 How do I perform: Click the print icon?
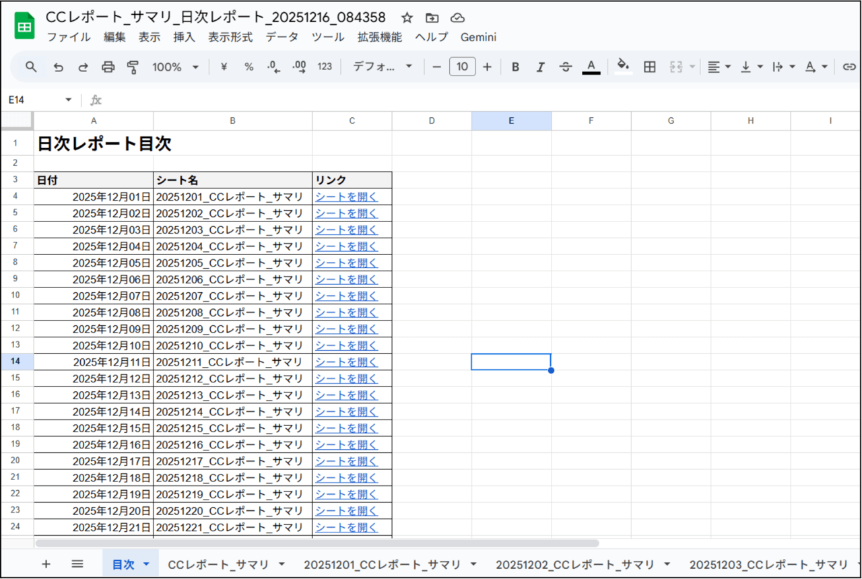108,67
